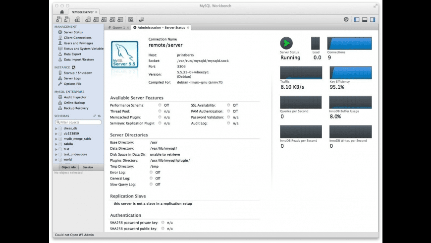Refresh the schemas list
This screenshot has height=243, width=431.
point(99,116)
